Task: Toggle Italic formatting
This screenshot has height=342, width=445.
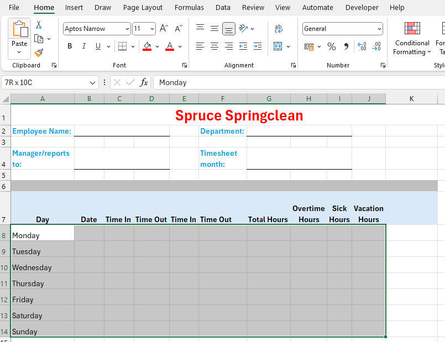Action: coord(84,46)
